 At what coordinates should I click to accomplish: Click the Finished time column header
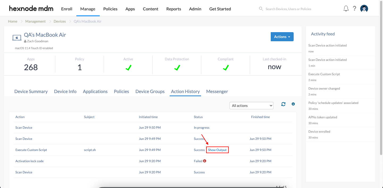point(260,117)
